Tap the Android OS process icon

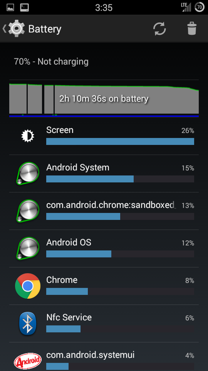28,248
